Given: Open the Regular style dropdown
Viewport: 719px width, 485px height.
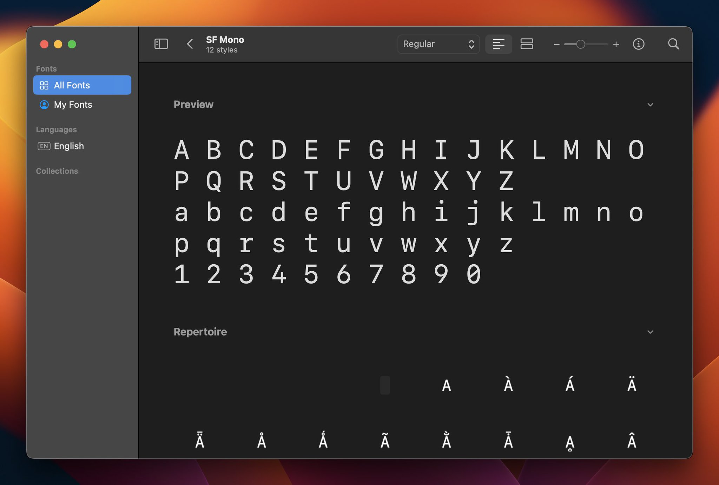Looking at the screenshot, I should [x=438, y=44].
